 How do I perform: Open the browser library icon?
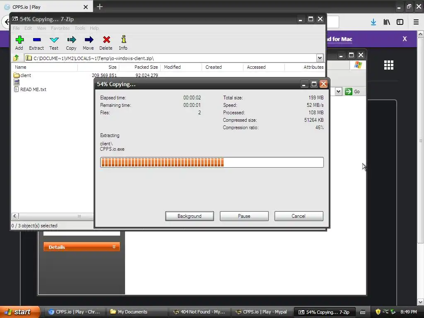[x=387, y=22]
